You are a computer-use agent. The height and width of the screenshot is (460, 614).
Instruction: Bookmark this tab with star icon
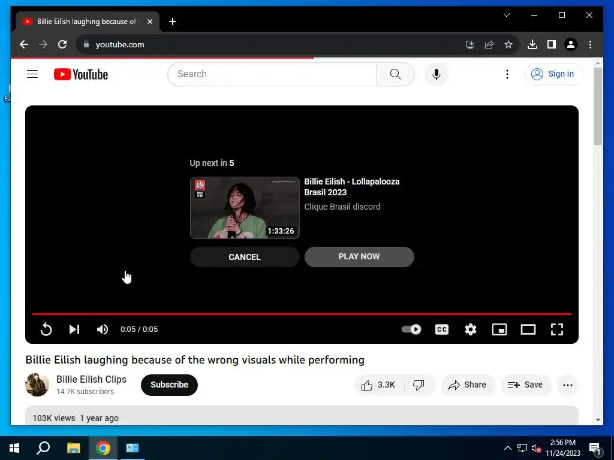coord(508,44)
